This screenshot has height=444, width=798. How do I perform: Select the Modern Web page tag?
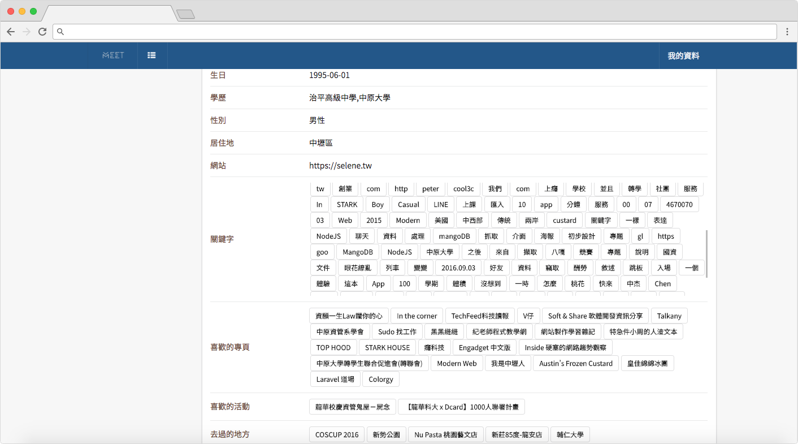pos(457,364)
